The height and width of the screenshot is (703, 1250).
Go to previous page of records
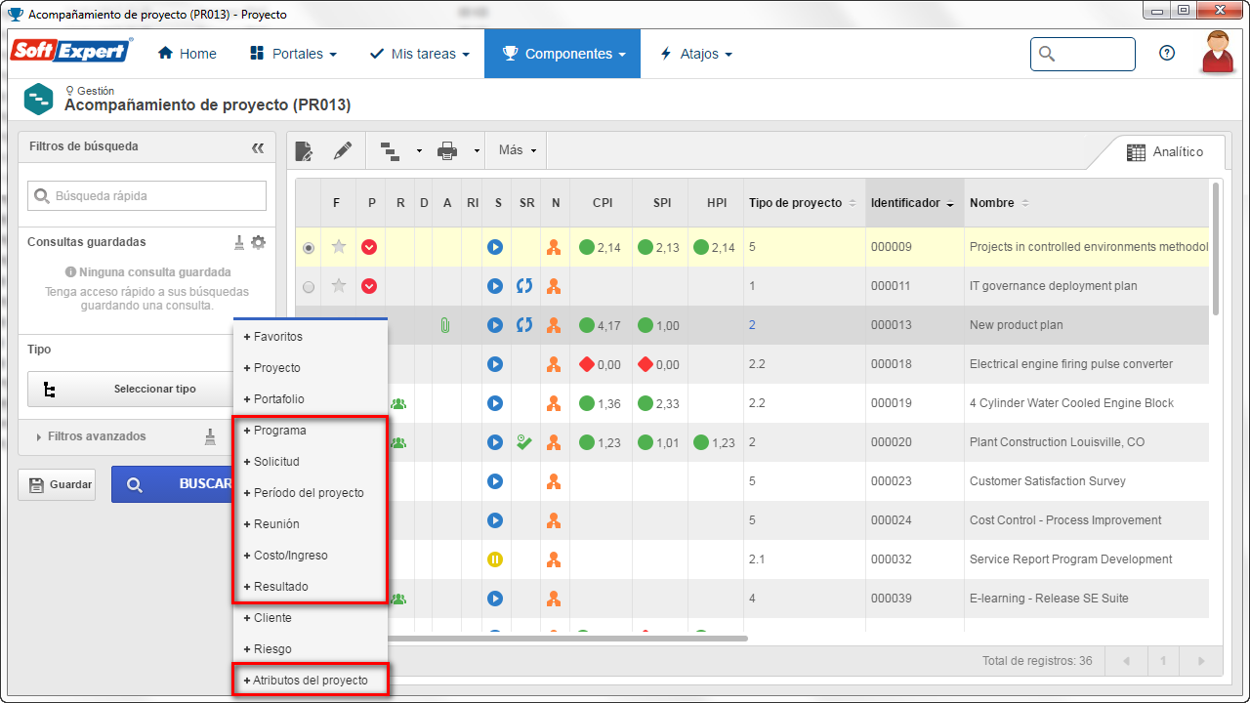(x=1126, y=661)
